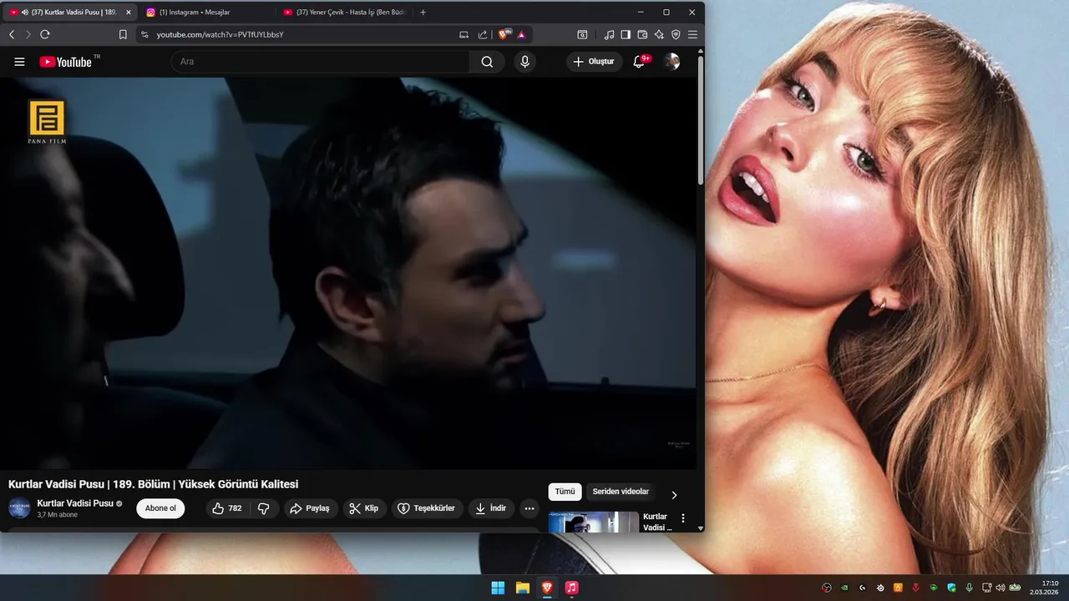Screen dimensions: 1069x601
Task: Dislike the video with thumbs-down
Action: coord(263,508)
